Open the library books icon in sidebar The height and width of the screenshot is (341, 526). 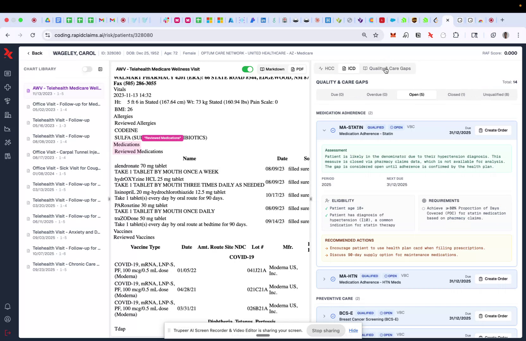8,156
